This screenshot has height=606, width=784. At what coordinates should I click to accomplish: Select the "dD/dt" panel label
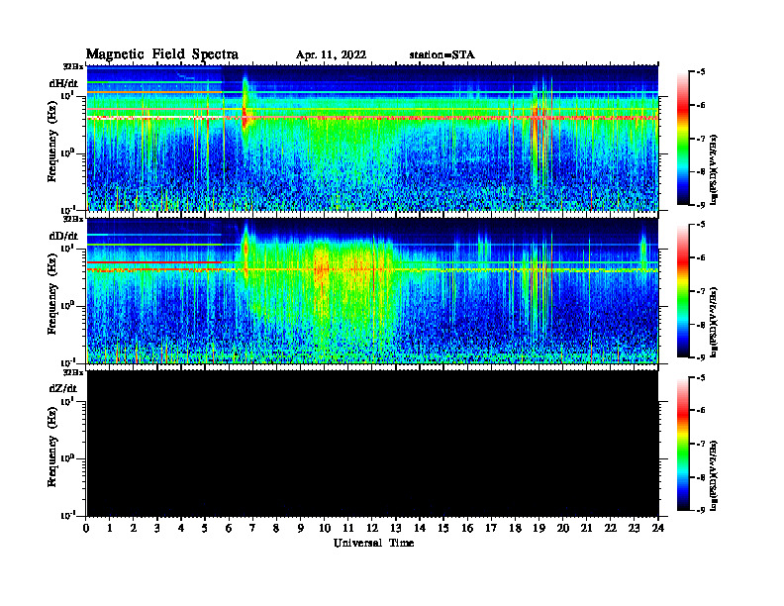point(63,236)
